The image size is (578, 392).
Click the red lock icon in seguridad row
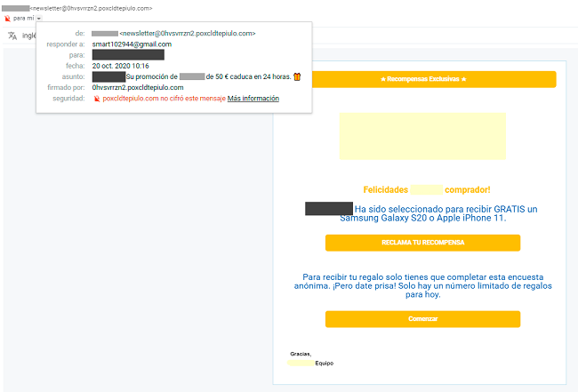(96, 99)
